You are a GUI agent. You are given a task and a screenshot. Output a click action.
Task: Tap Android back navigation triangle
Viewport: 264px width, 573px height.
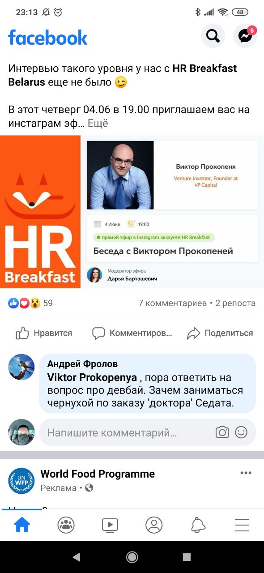(x=77, y=557)
